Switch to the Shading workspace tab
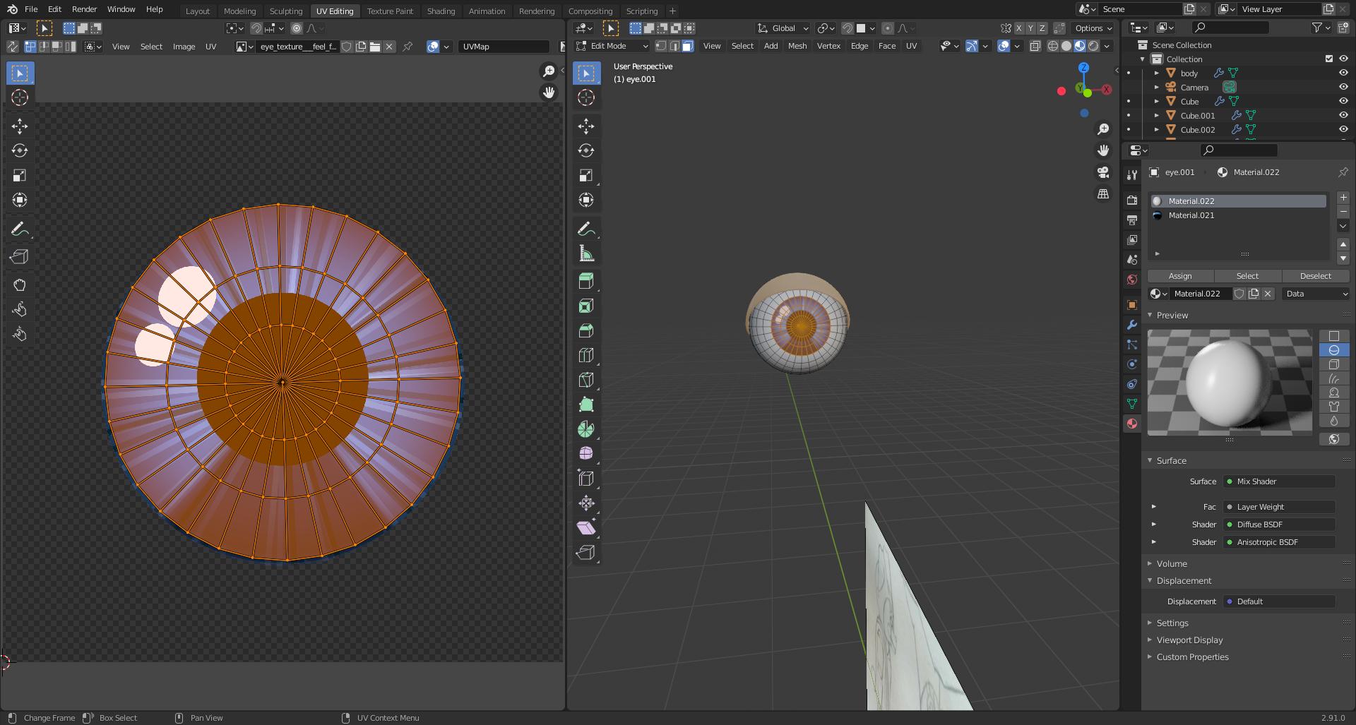1356x725 pixels. pos(441,11)
